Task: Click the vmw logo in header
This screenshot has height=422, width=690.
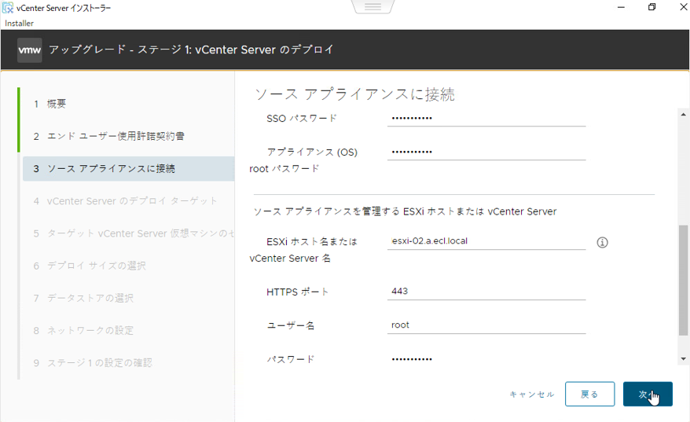Action: pos(30,50)
